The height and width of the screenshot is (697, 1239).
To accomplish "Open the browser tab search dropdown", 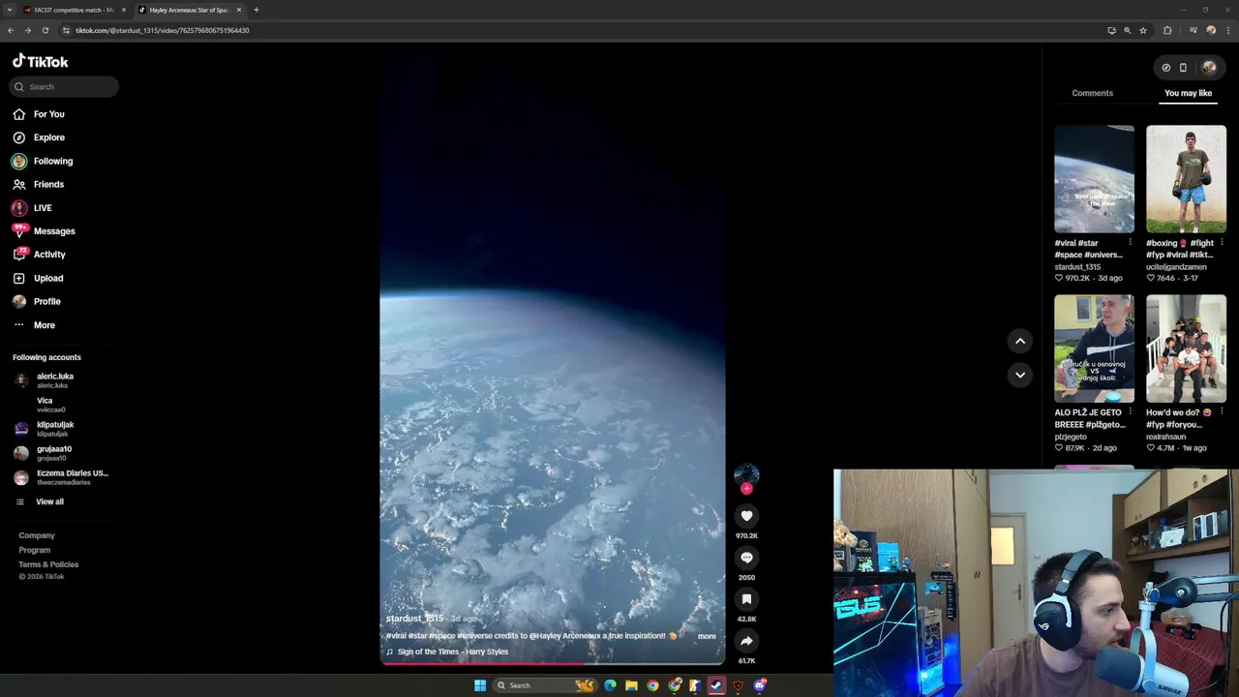I will pos(9,10).
